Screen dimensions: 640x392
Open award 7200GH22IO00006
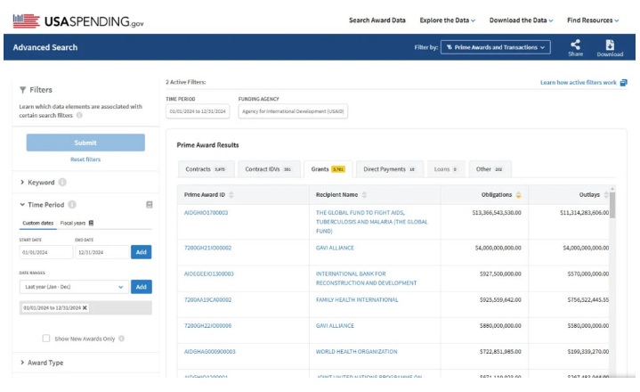coord(207,326)
